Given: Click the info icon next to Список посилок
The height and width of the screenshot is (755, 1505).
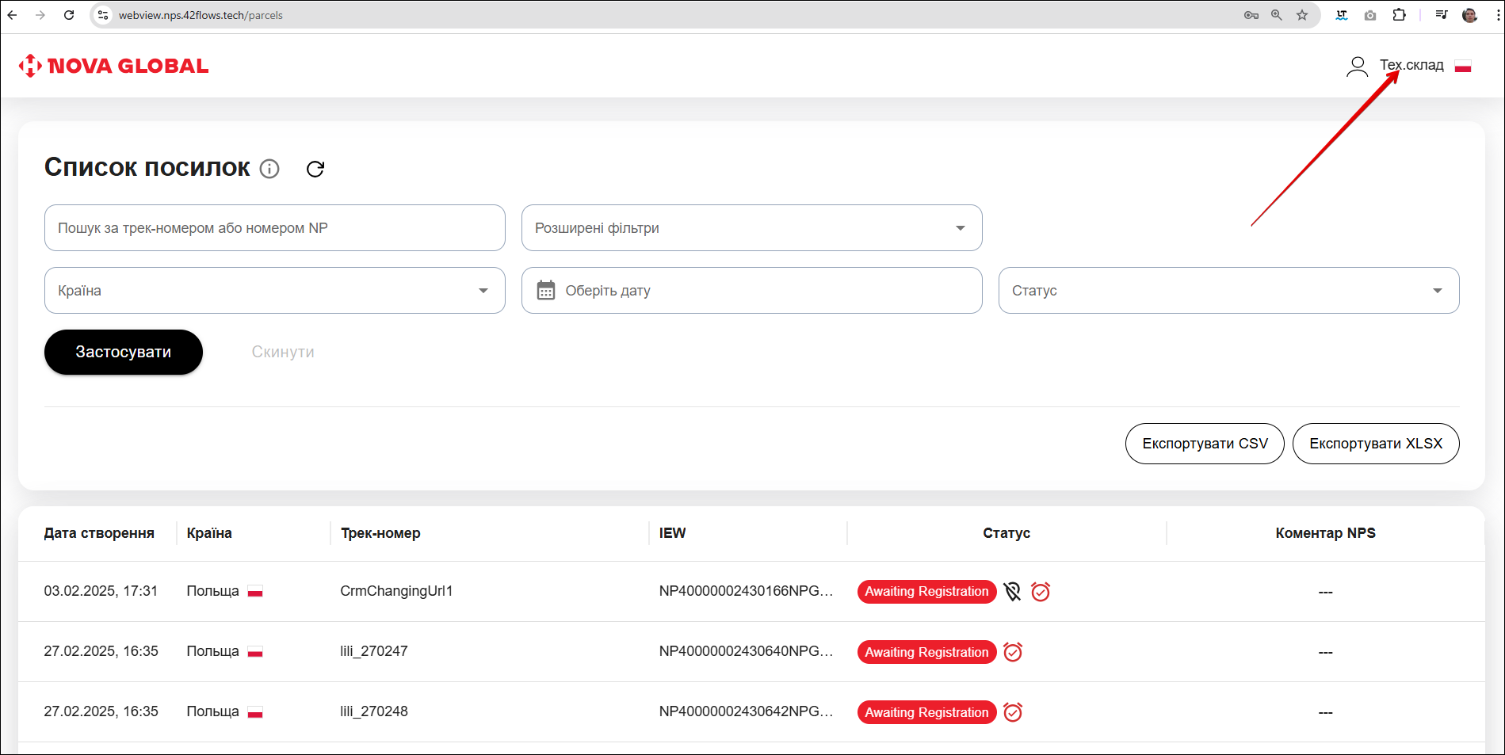Looking at the screenshot, I should (269, 169).
